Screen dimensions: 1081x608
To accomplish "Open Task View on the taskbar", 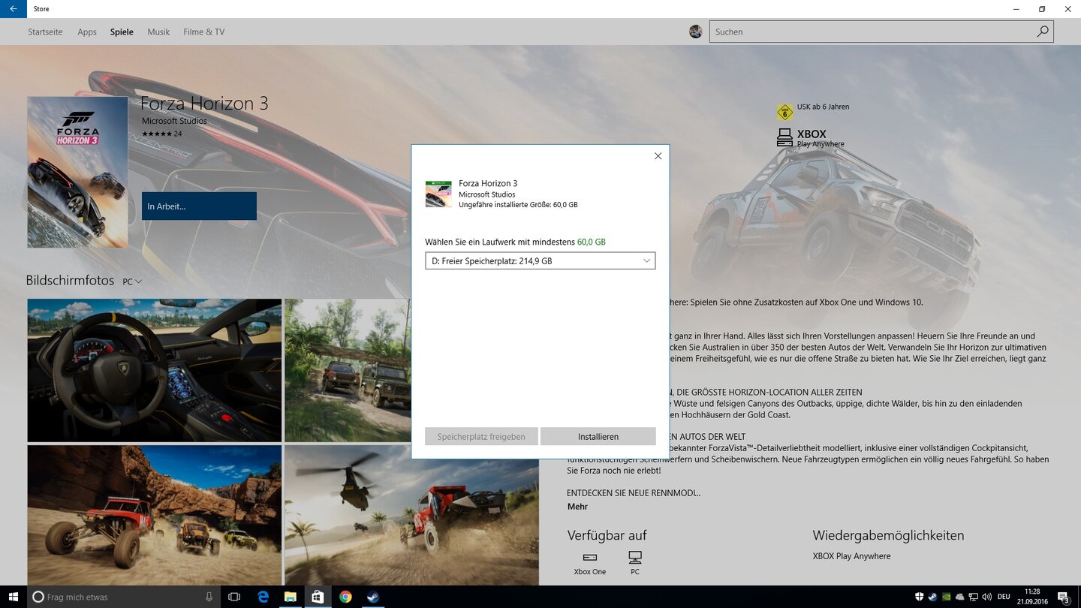I will pos(234,597).
